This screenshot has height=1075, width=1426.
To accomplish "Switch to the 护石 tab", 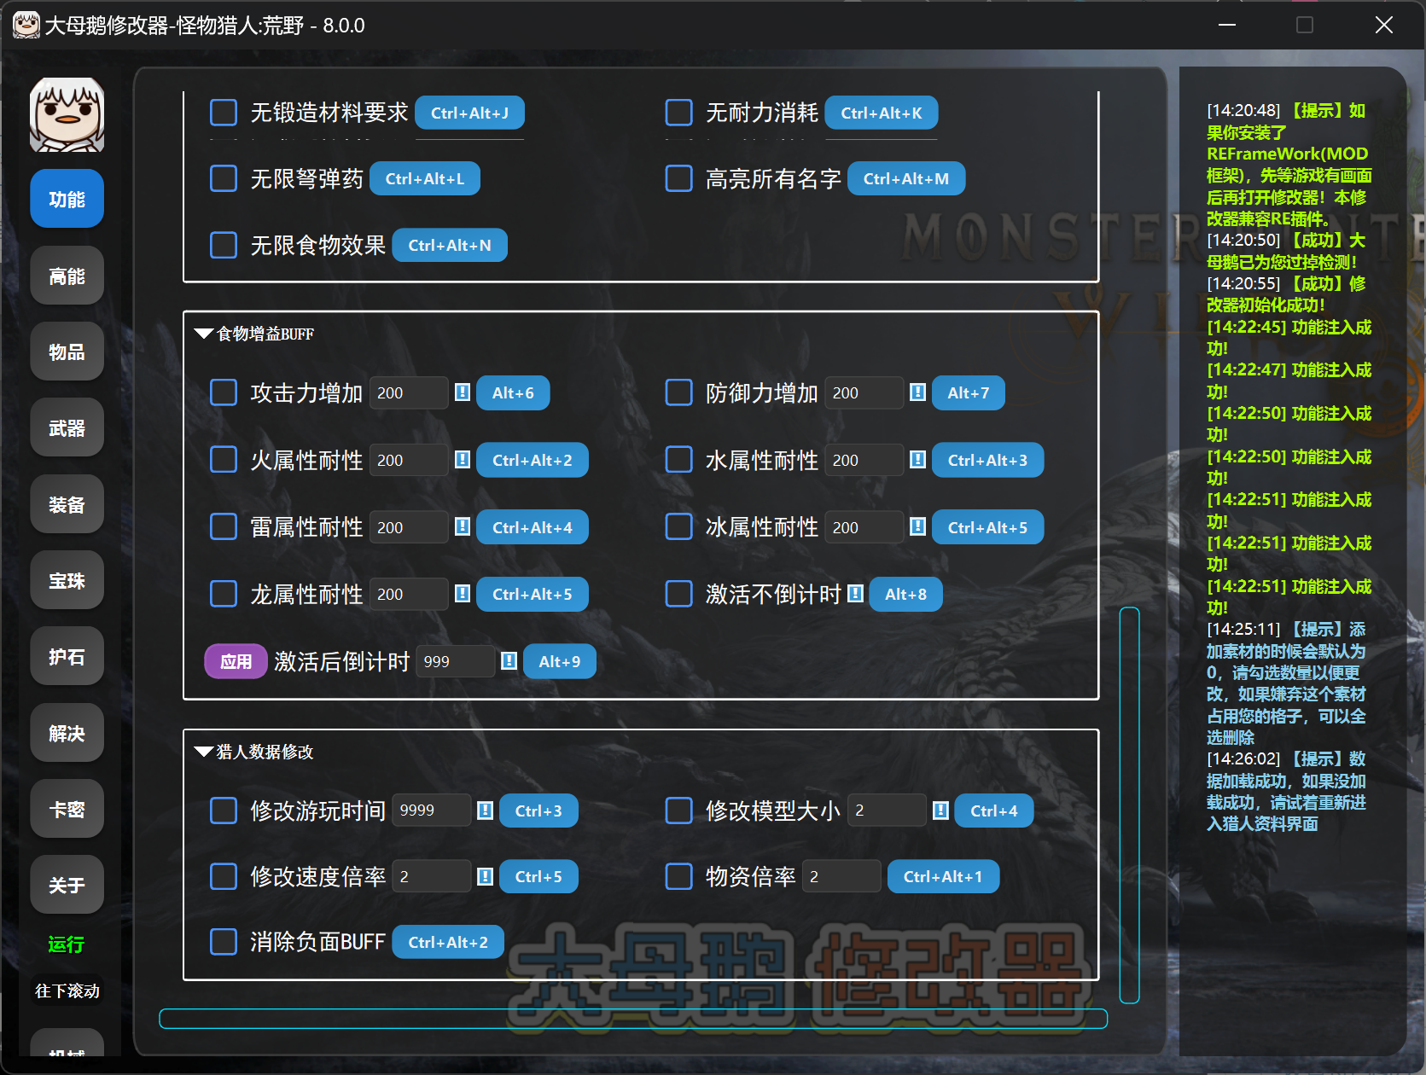I will pos(67,656).
